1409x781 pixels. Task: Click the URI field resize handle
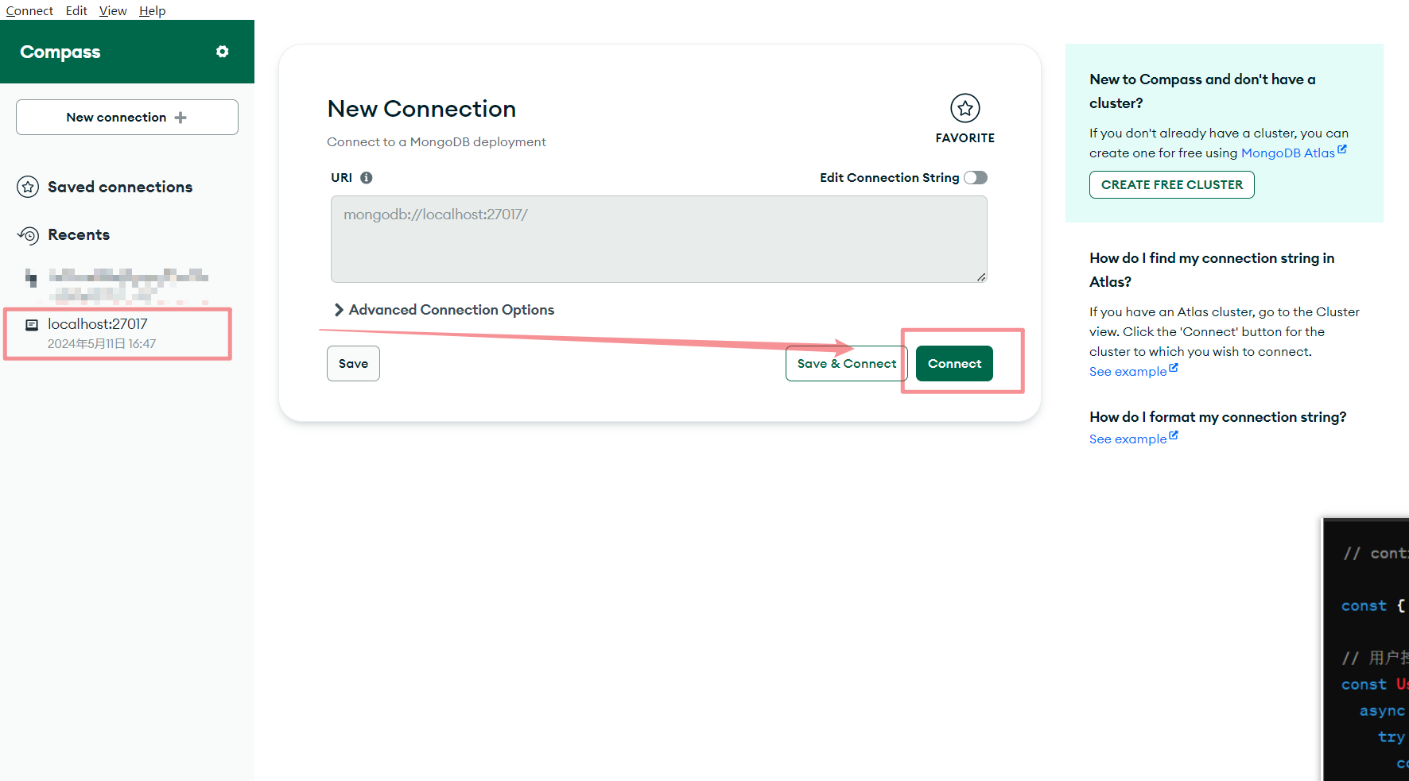pyautogui.click(x=981, y=276)
